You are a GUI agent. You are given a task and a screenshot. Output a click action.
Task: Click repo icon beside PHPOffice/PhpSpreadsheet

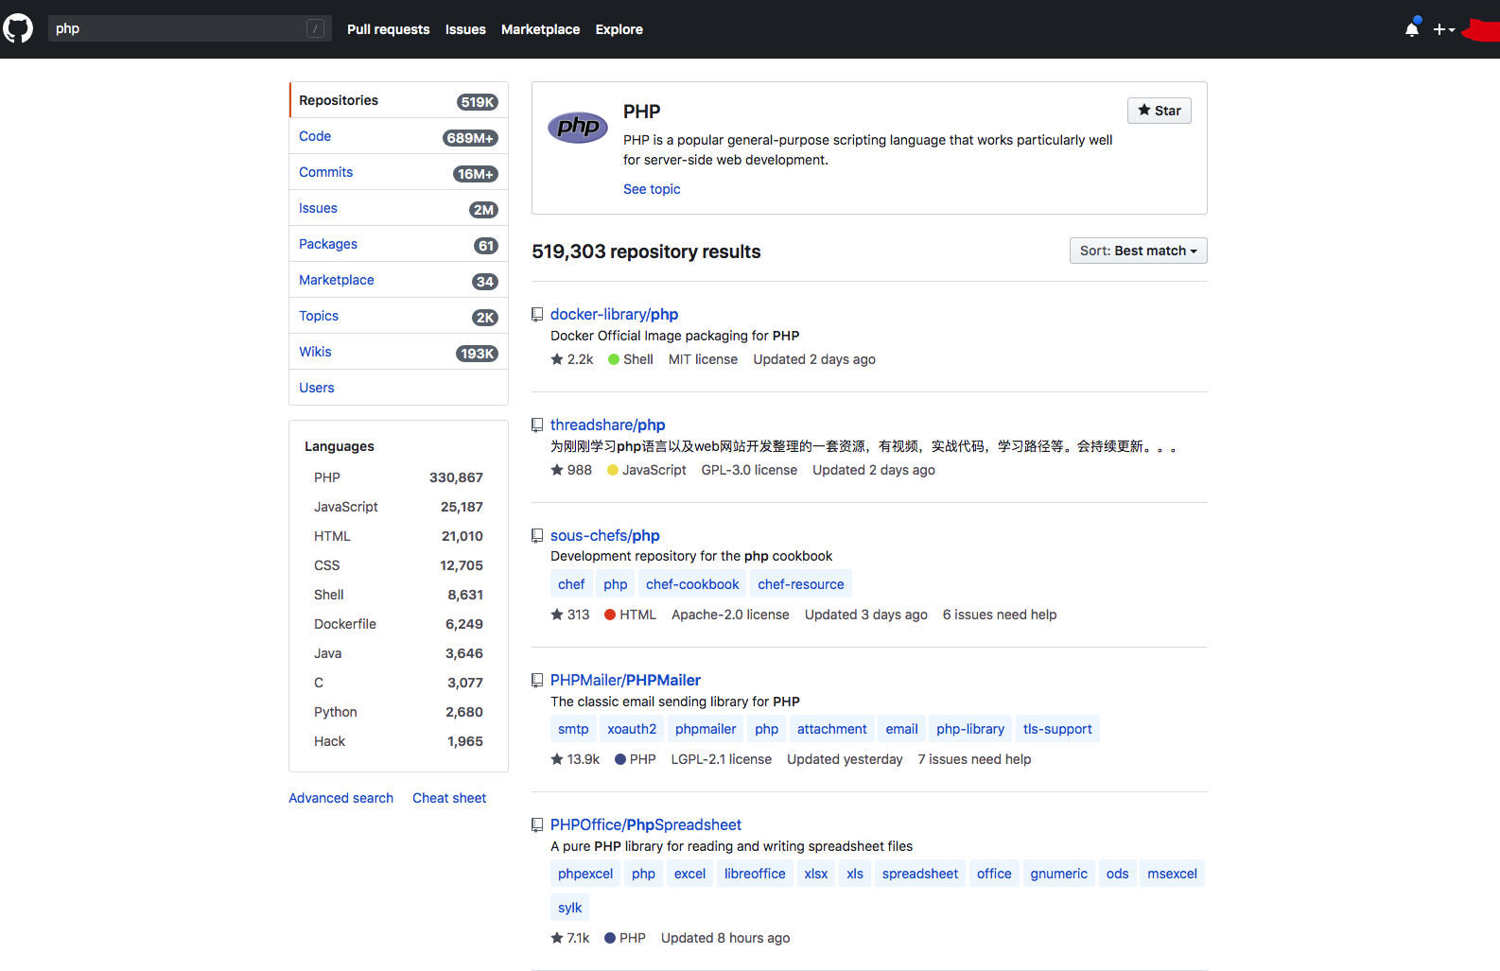(537, 825)
